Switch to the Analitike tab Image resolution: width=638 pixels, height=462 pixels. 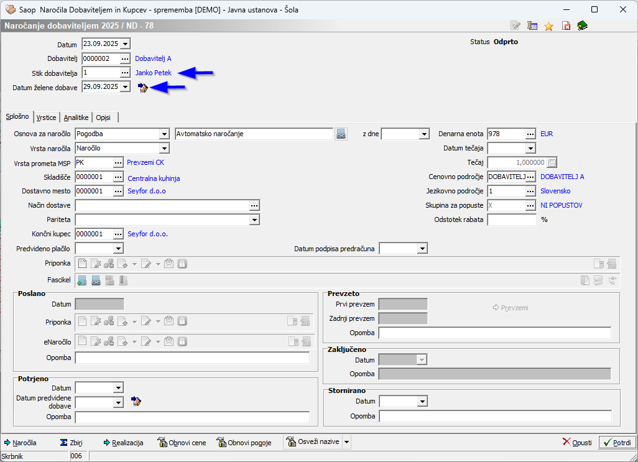pyautogui.click(x=76, y=118)
